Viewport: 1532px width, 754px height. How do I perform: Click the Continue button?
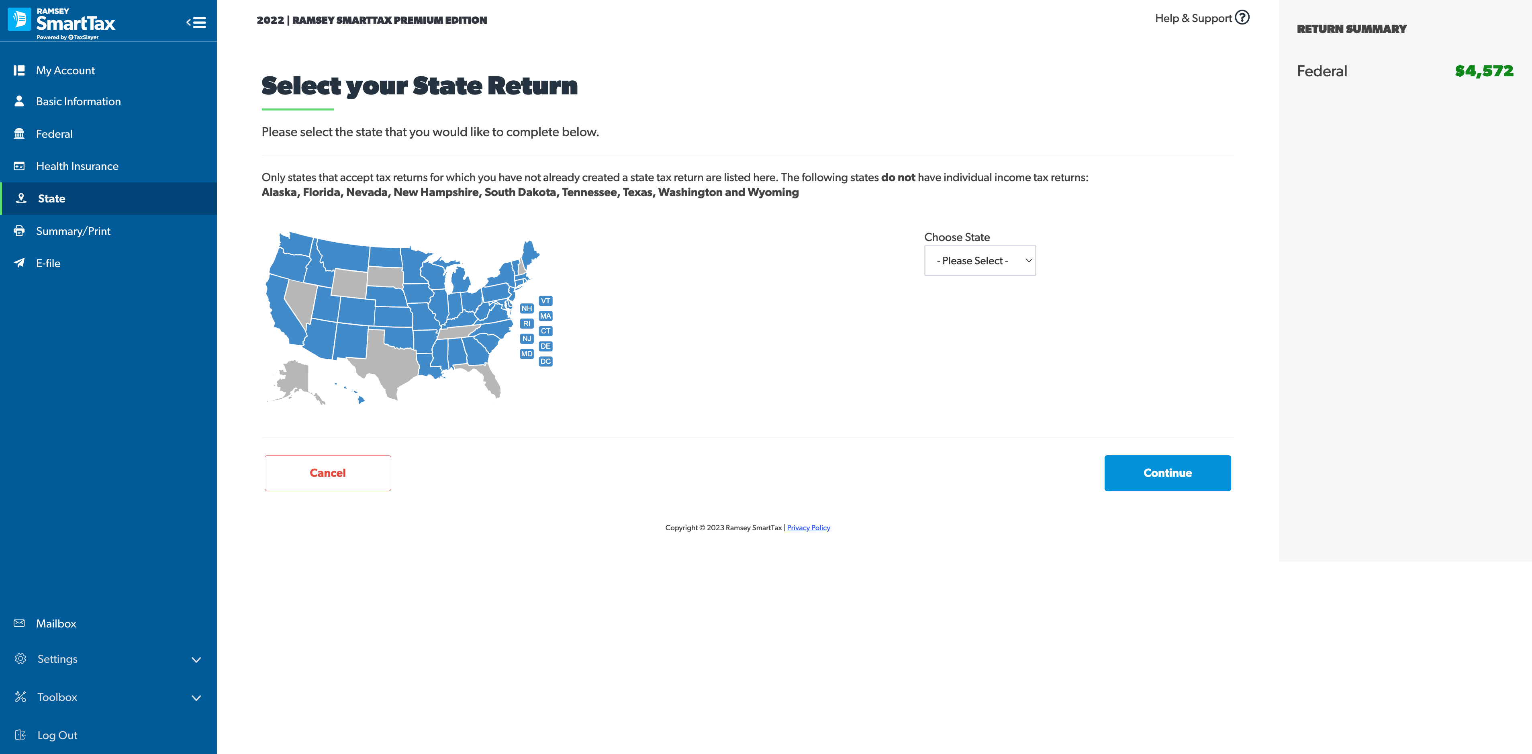coord(1168,473)
